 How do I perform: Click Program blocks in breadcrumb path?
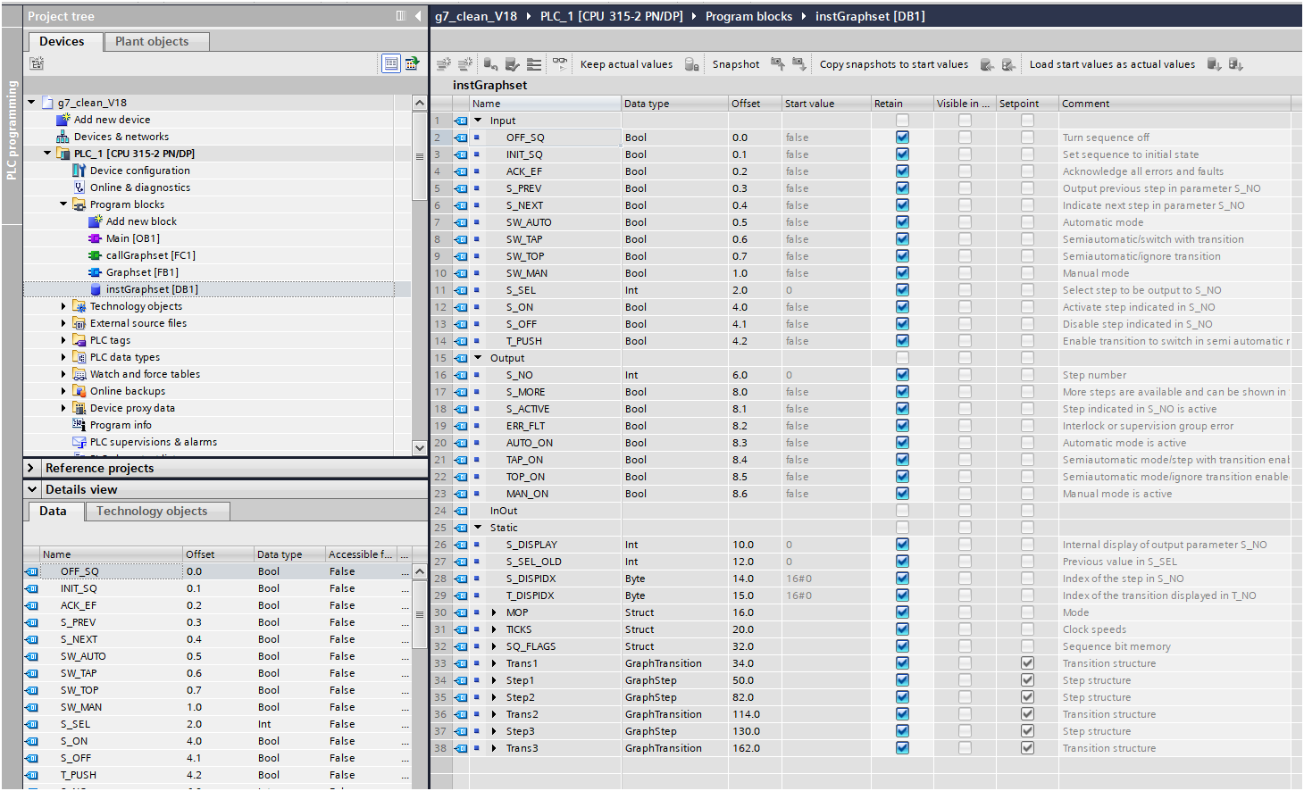click(748, 16)
